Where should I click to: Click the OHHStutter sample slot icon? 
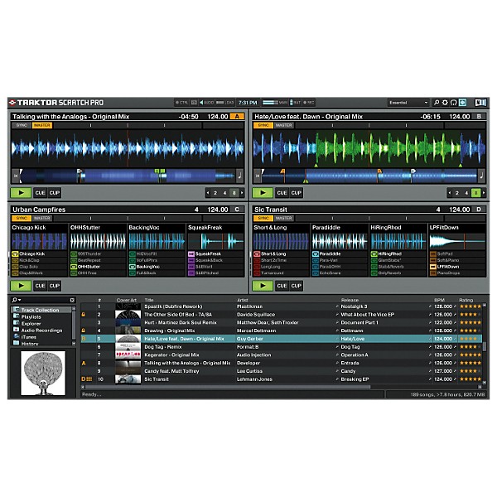(74, 267)
